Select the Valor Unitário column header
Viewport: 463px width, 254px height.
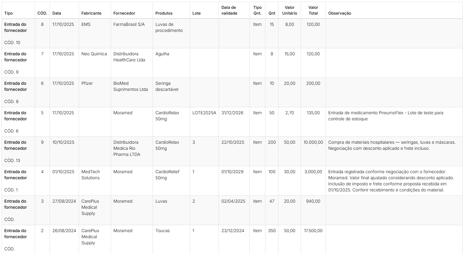point(289,10)
